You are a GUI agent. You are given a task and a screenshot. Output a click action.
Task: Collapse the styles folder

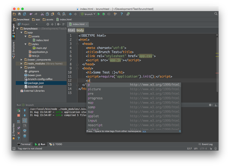[x=25, y=44]
